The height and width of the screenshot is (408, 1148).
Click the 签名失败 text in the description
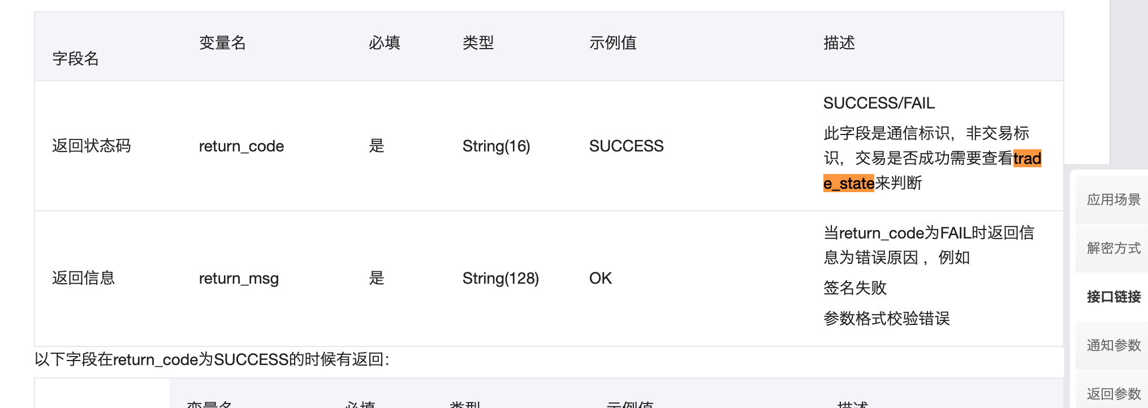(854, 288)
